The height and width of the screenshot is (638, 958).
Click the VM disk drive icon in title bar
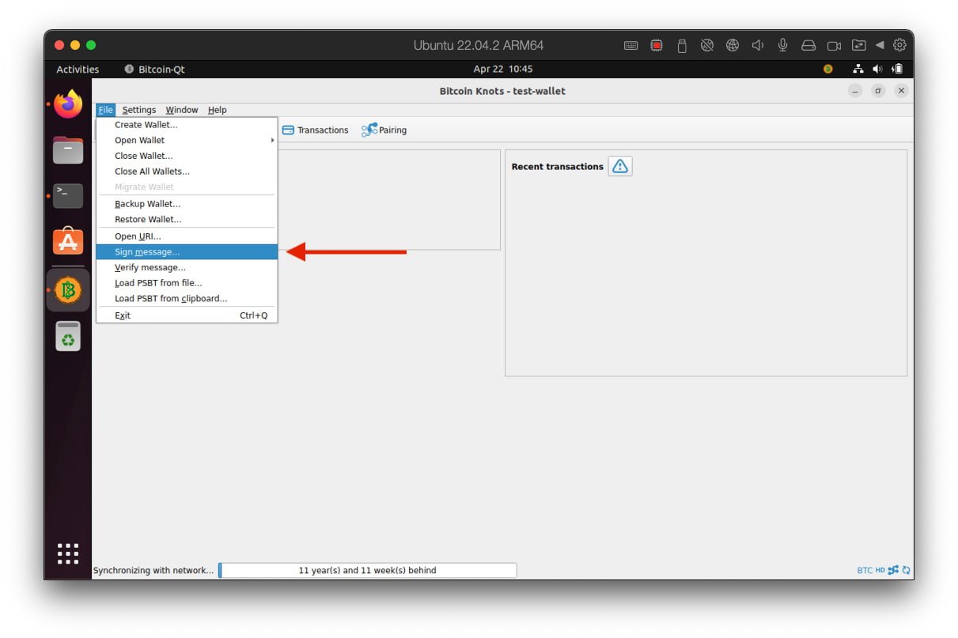pos(808,45)
